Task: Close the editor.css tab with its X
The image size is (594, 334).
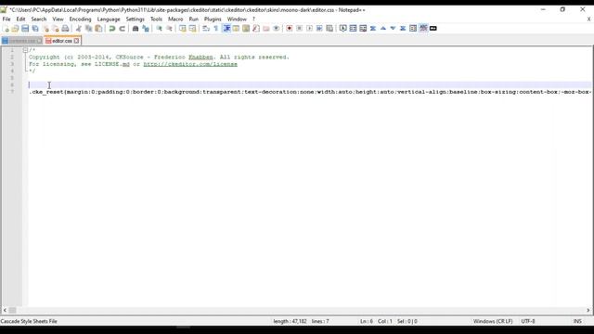Action: [76, 41]
